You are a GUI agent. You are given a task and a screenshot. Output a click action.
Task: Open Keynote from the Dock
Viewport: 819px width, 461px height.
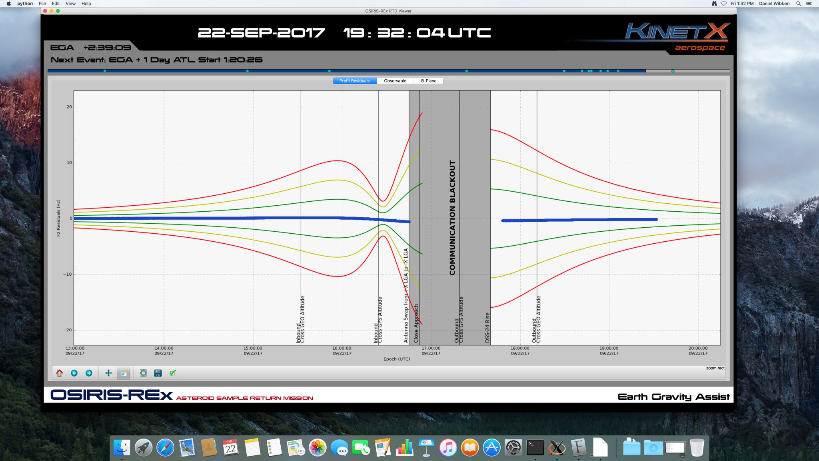click(426, 448)
